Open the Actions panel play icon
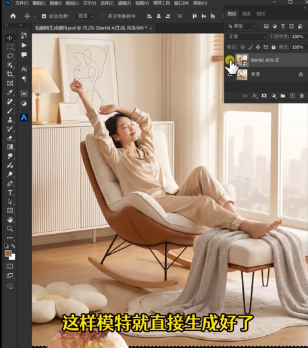Viewport: 308px width, 348px height. click(24, 45)
